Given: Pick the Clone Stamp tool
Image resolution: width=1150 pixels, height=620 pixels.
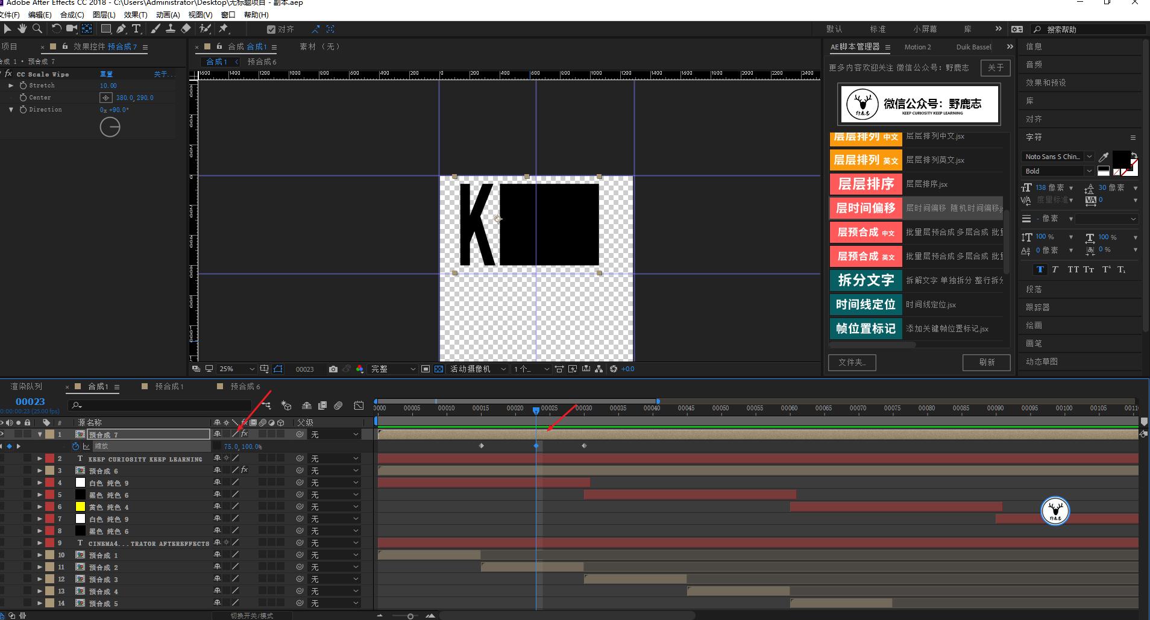Looking at the screenshot, I should pos(171,29).
